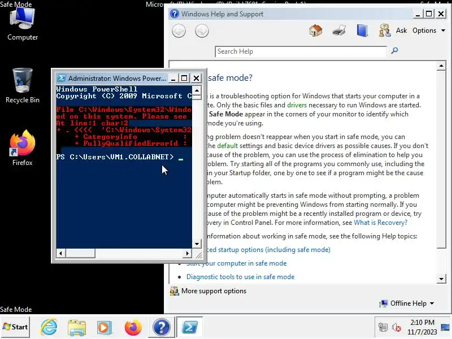
Task: Print the current help topic
Action: (x=338, y=31)
